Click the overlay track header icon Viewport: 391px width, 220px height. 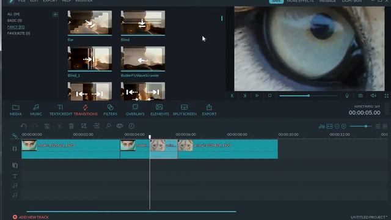pyautogui.click(x=15, y=165)
